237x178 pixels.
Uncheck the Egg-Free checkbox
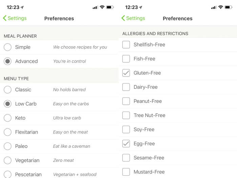(x=126, y=144)
